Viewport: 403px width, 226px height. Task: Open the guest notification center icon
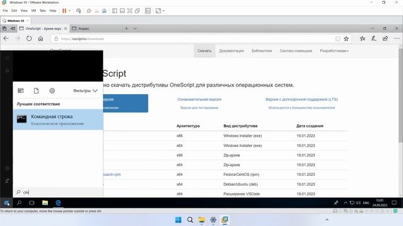[394, 203]
